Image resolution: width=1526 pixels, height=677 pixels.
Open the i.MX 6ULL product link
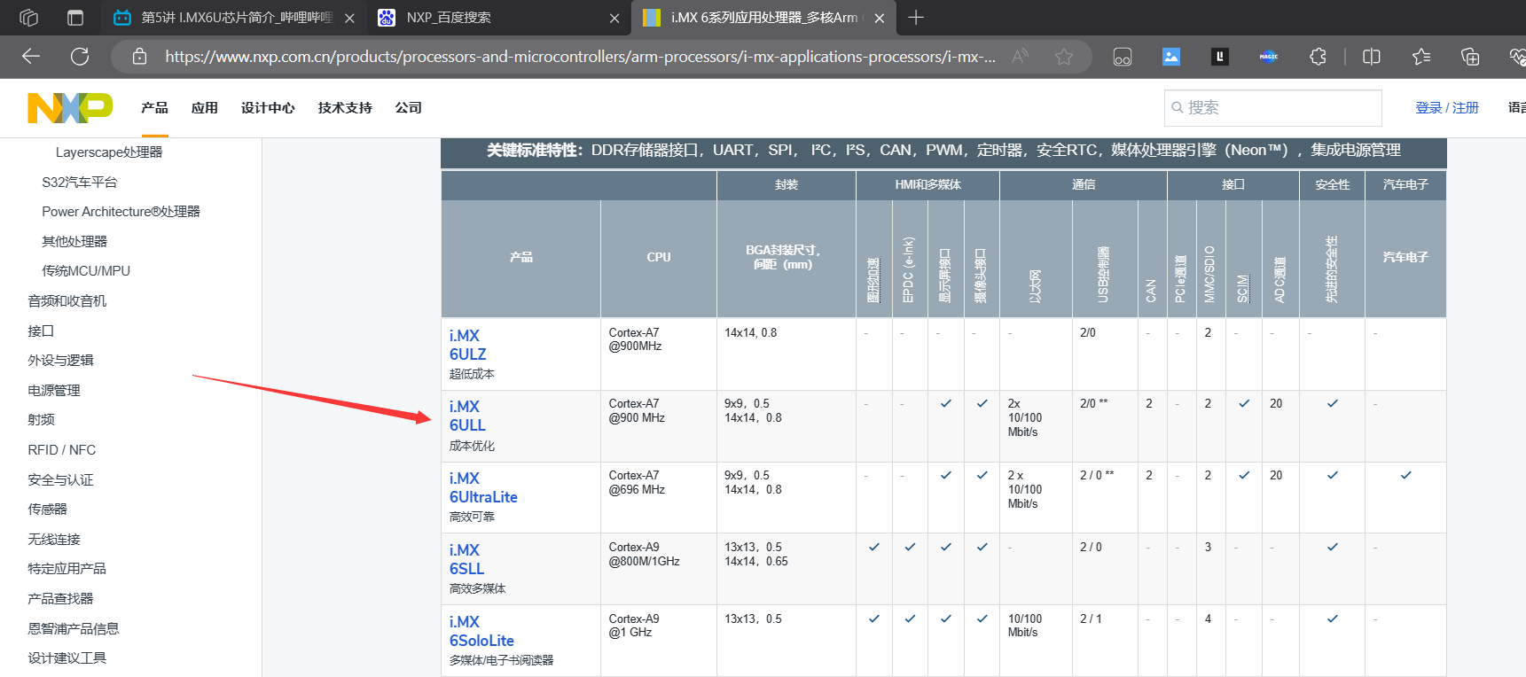[467, 416]
